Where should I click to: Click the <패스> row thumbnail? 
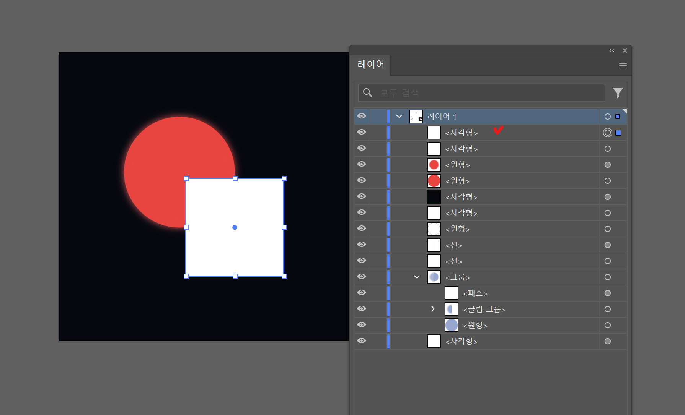[x=452, y=293]
